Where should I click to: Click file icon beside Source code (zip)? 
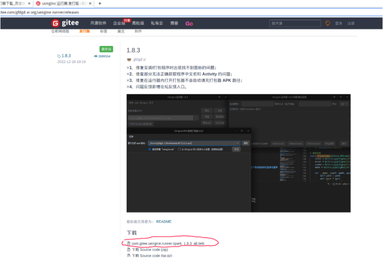(129, 249)
